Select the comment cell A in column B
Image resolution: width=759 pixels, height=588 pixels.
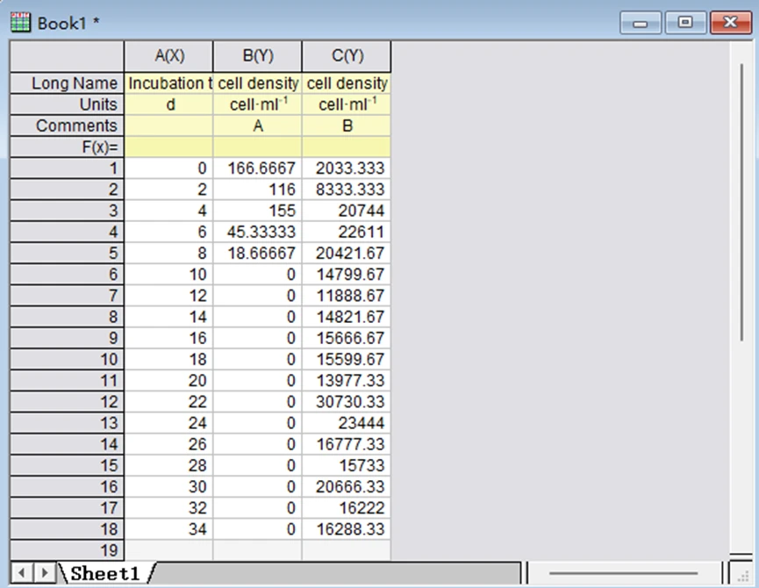pyautogui.click(x=257, y=125)
